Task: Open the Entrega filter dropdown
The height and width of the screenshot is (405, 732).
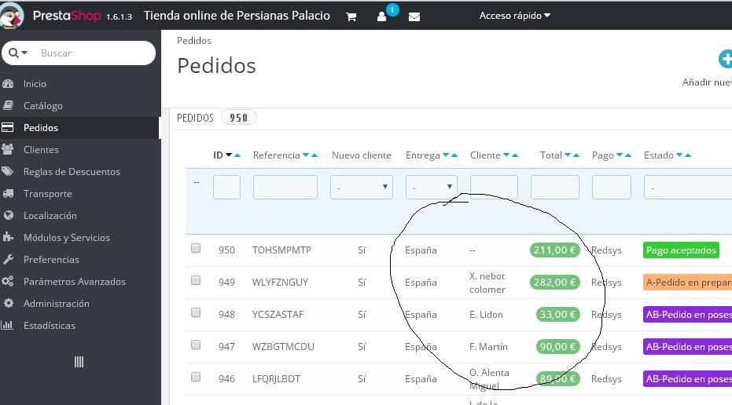Action: [x=431, y=187]
